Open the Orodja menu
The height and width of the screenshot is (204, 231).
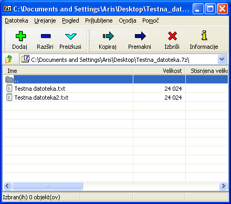(x=128, y=20)
